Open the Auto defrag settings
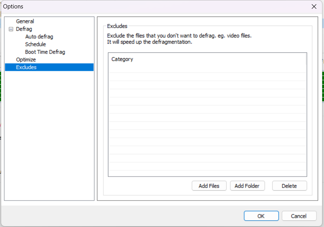The image size is (324, 227). [x=39, y=37]
